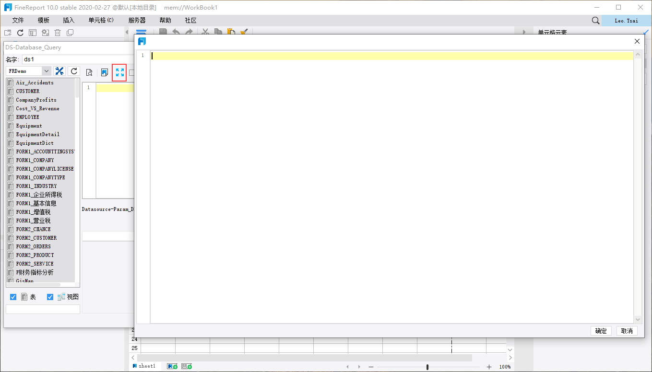Click the rename file icon in template toolbar
This screenshot has width=652, height=372.
33,33
